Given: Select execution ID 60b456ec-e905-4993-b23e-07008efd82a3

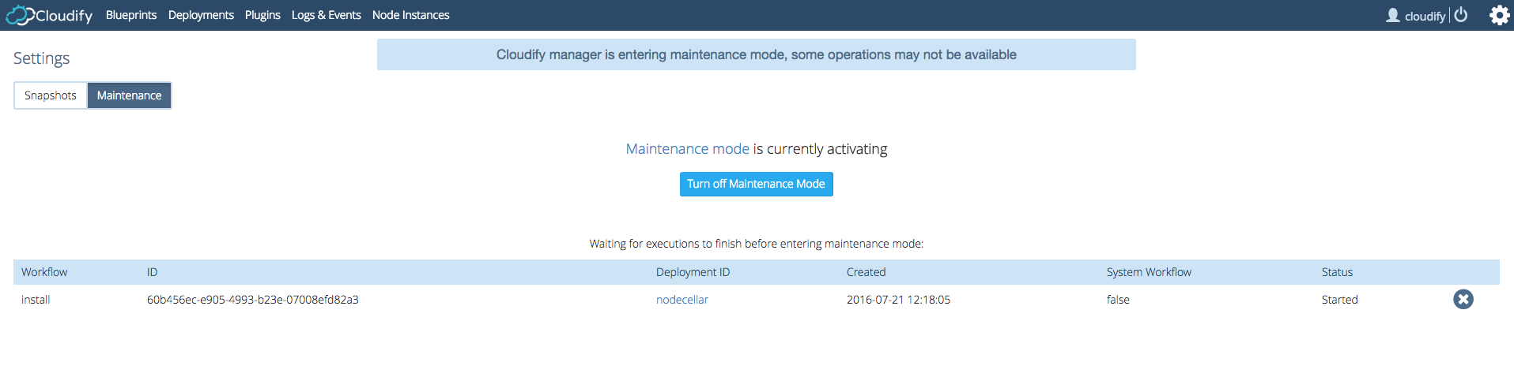Looking at the screenshot, I should coord(253,300).
